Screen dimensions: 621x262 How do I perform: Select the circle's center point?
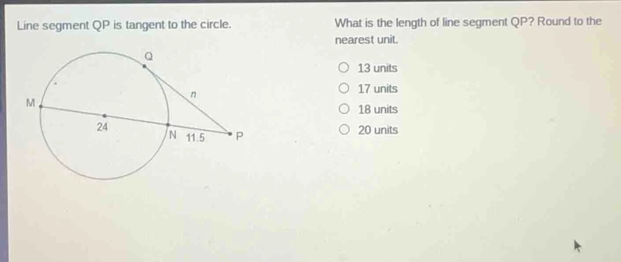coord(105,114)
